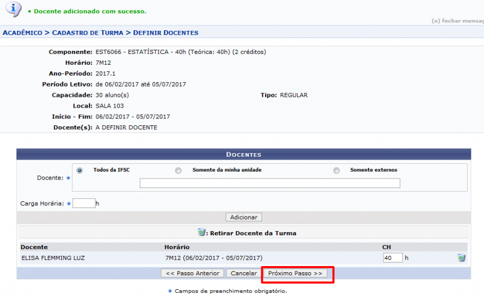Click the CH column header
The width and height of the screenshot is (484, 300).
(x=387, y=247)
